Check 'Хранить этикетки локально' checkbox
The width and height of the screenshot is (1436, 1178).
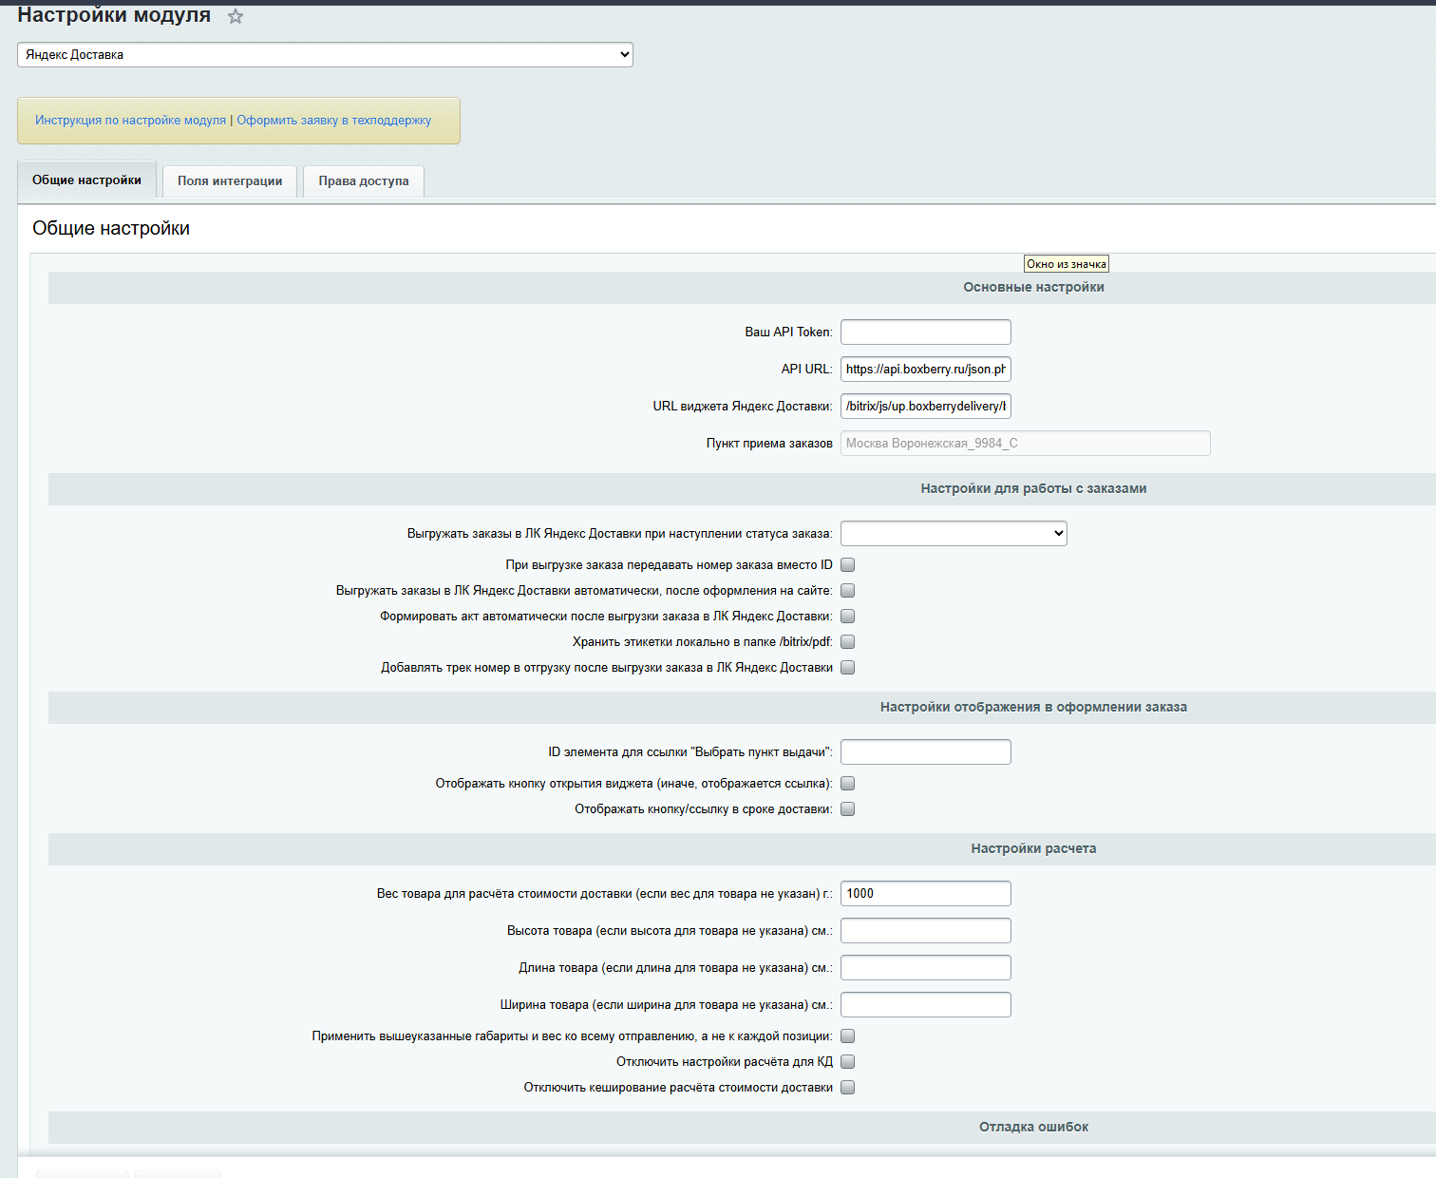[848, 642]
